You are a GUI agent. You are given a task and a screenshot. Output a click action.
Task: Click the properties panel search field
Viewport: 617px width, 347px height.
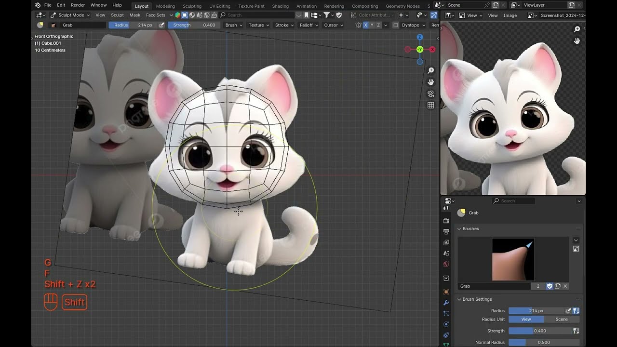513,201
